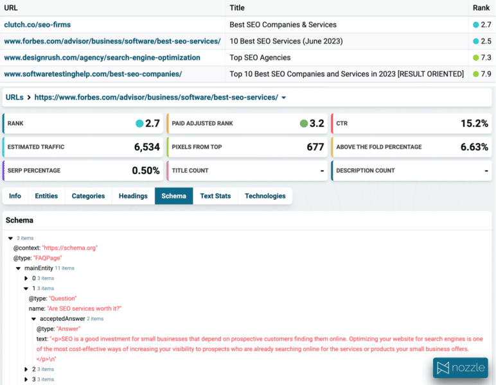
Task: Open the Text Stats tab
Action: 215,196
